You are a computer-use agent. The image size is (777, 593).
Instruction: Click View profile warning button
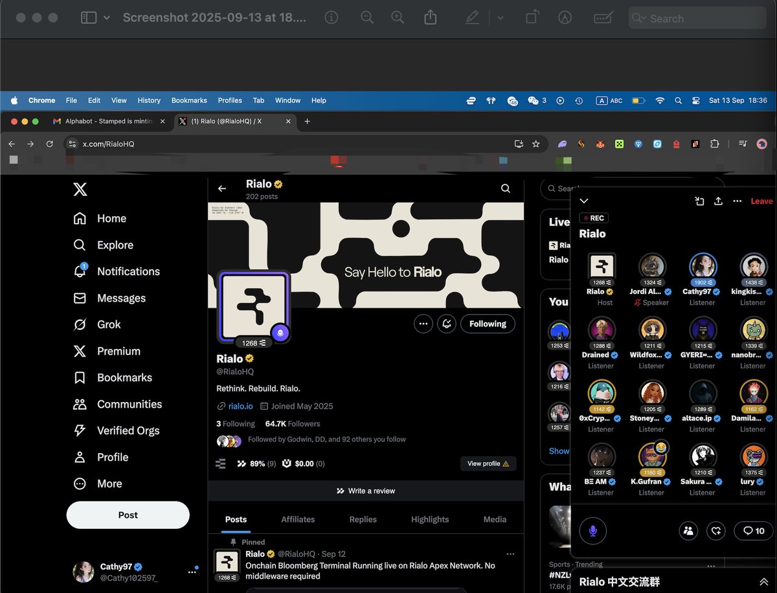pos(488,464)
